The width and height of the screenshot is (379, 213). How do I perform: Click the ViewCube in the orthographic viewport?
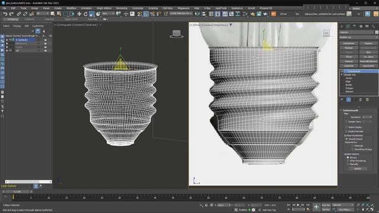coord(176,34)
